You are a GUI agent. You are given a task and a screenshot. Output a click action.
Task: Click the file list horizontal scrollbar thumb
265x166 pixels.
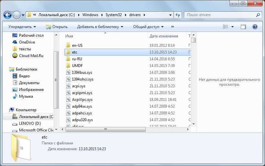106,130
